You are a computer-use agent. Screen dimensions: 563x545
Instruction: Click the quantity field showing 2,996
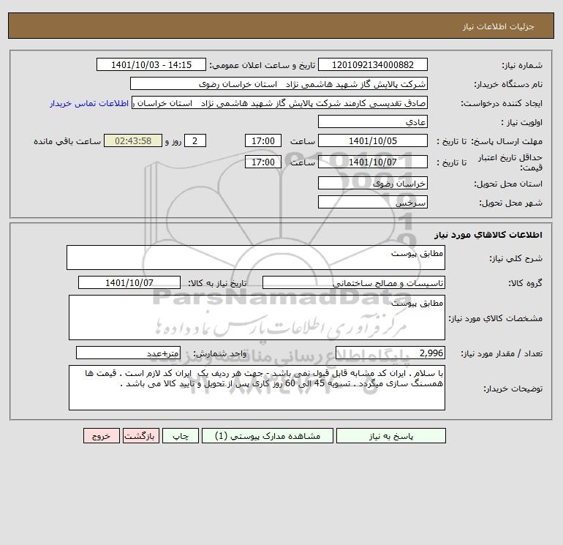point(390,353)
